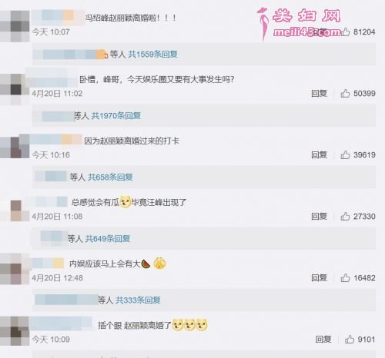Click the watermelon emoji in comment
385x358 pixels.
[146, 264]
